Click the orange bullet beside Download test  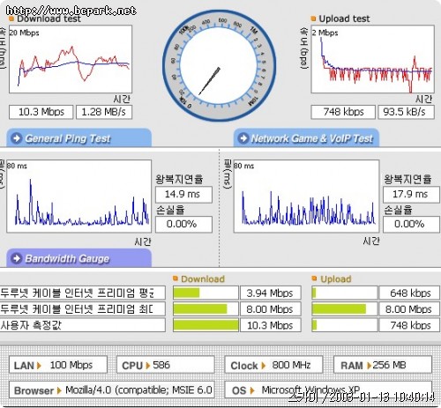coord(11,19)
